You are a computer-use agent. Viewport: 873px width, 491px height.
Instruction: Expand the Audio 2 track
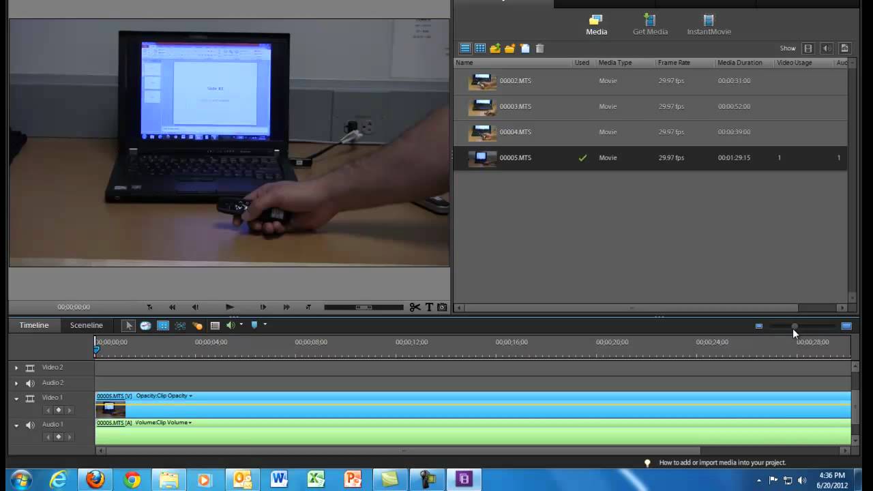(x=16, y=383)
